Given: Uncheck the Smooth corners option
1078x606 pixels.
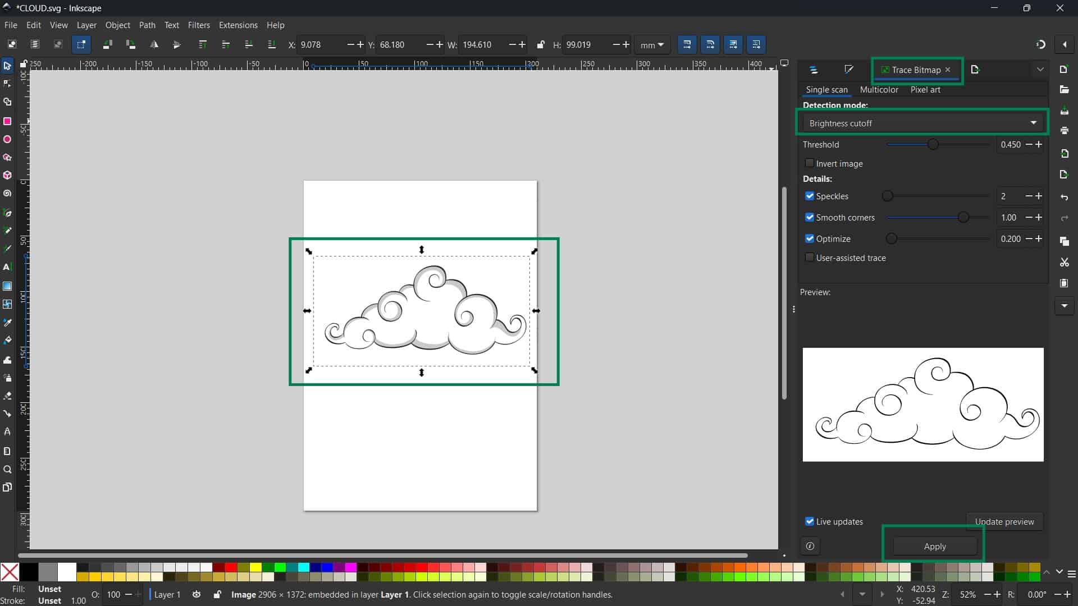Looking at the screenshot, I should [x=809, y=217].
